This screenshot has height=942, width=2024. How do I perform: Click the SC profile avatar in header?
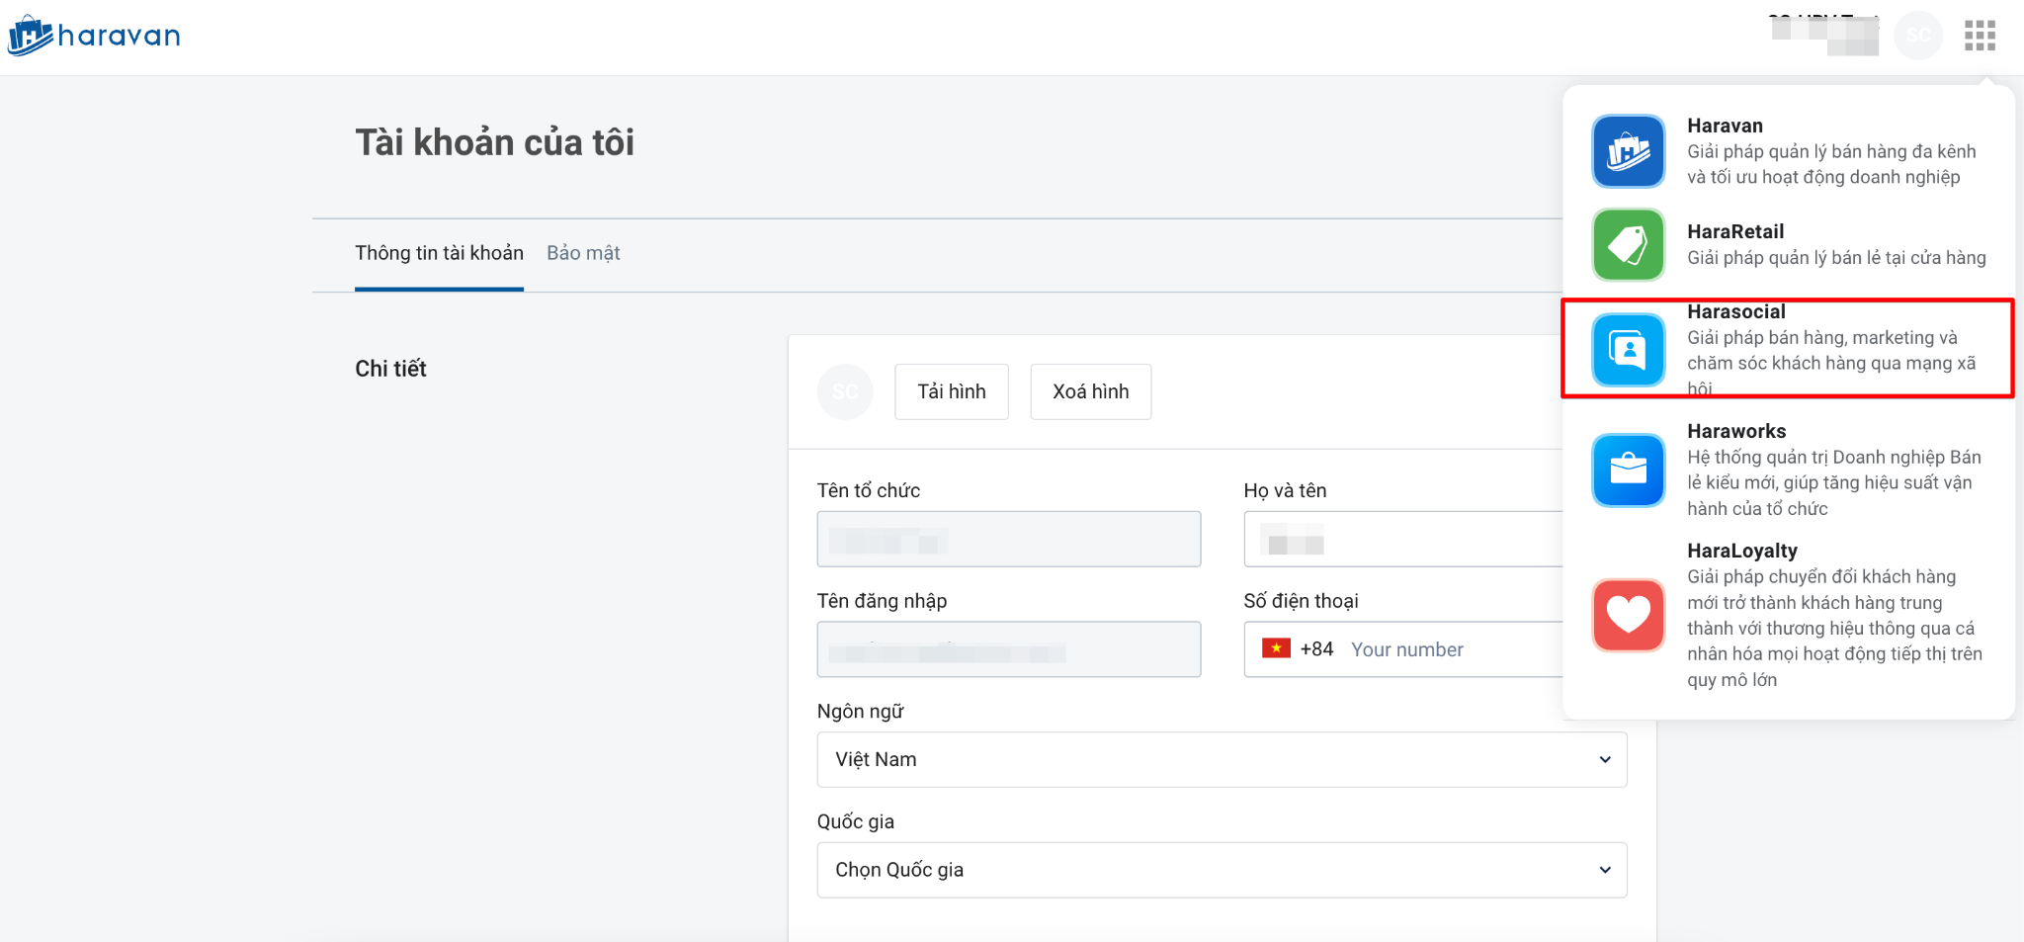(x=1918, y=36)
